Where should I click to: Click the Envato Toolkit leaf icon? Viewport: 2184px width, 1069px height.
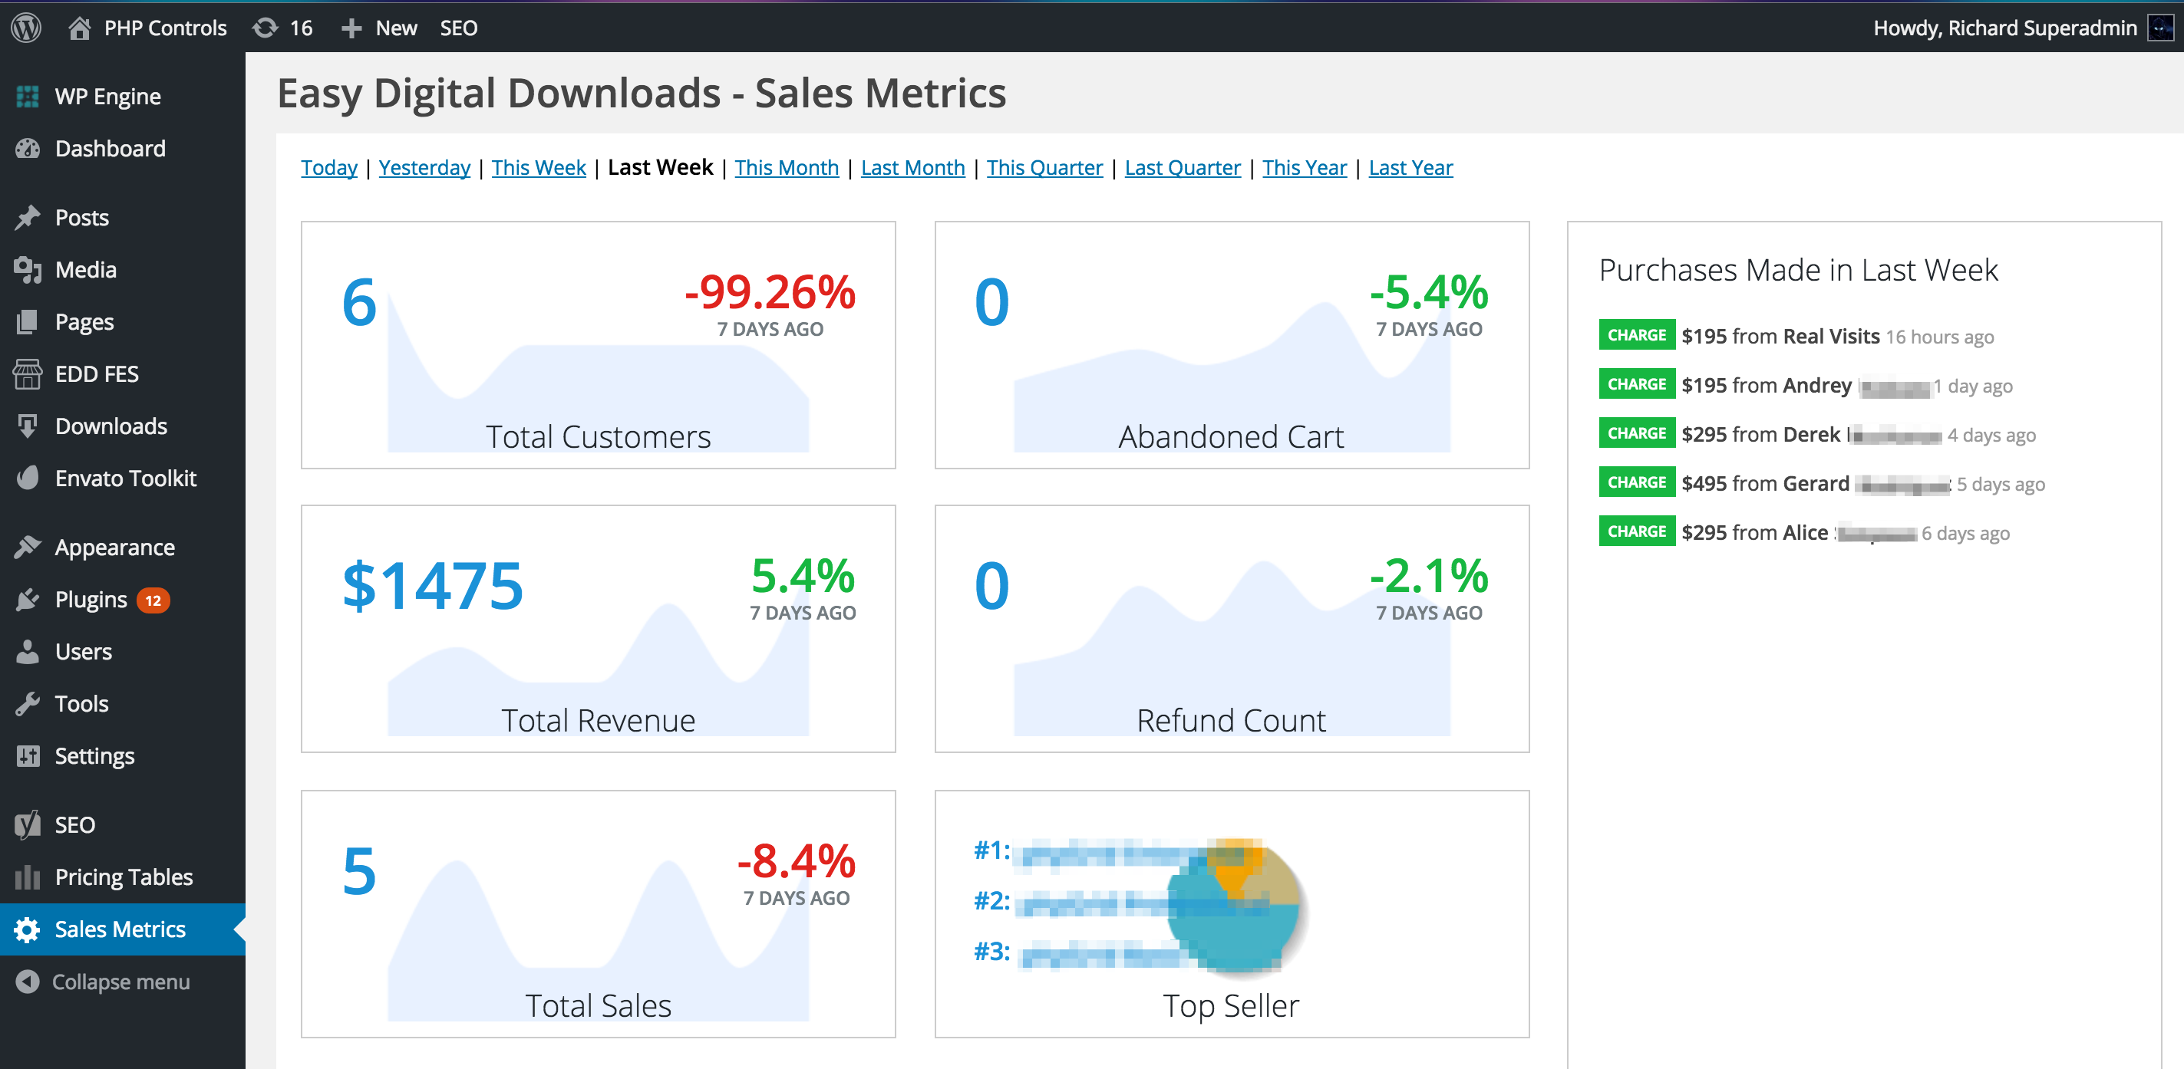[x=28, y=478]
